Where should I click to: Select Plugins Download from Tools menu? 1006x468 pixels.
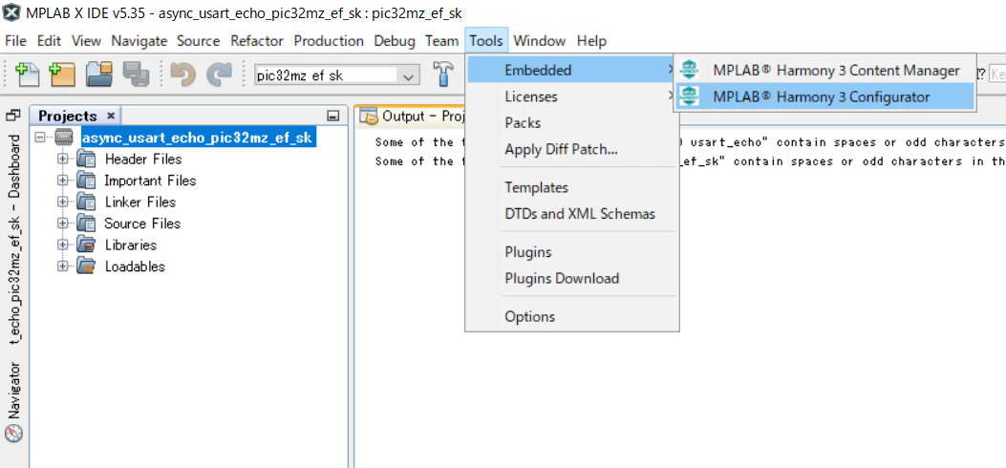click(562, 279)
